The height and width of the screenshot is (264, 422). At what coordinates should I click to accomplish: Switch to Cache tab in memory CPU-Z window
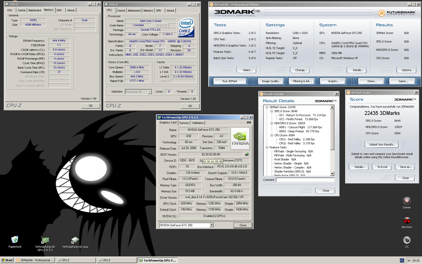coord(21,10)
